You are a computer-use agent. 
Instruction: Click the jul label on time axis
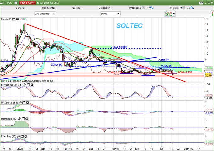point(161,149)
